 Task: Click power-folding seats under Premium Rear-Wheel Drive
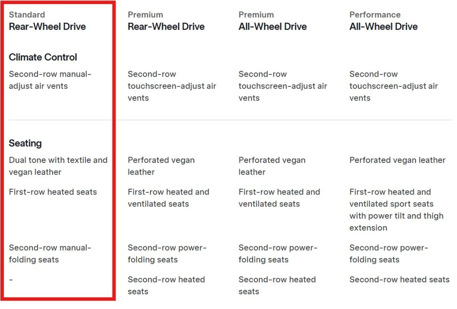(167, 253)
